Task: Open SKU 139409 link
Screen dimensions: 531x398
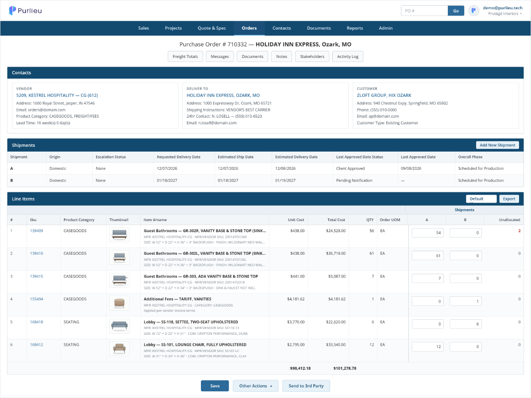Action: tap(36, 231)
